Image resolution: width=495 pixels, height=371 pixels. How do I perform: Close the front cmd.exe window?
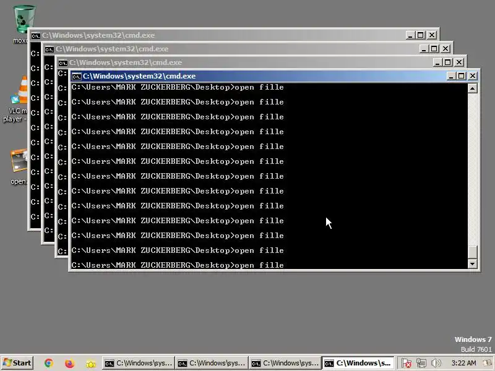pyautogui.click(x=473, y=76)
